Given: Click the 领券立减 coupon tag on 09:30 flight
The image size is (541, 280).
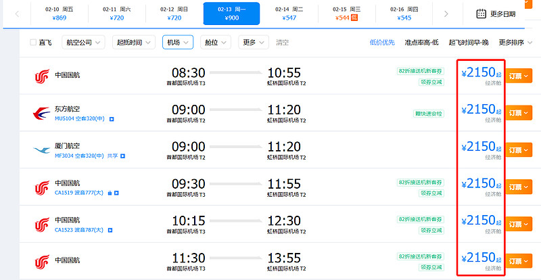Looking at the screenshot, I should [431, 193].
